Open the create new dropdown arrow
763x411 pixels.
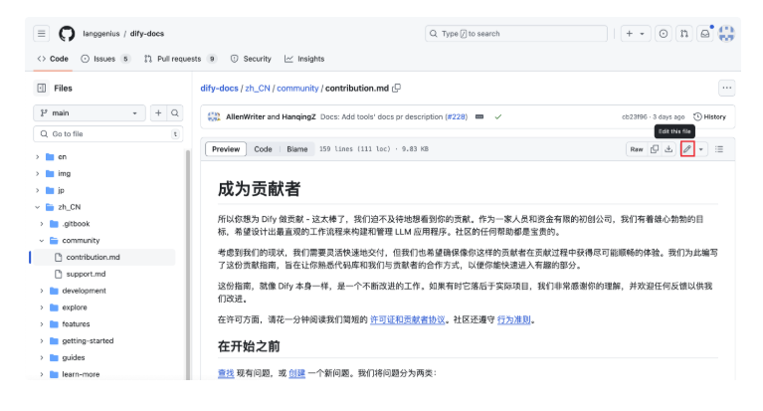coord(642,34)
